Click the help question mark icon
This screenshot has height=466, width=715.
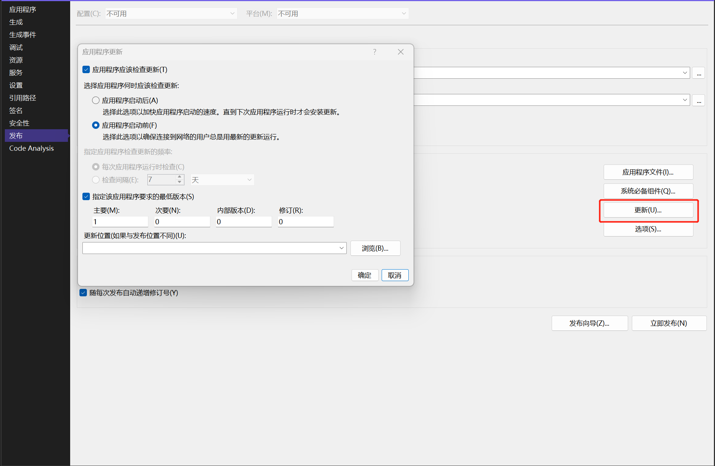375,52
